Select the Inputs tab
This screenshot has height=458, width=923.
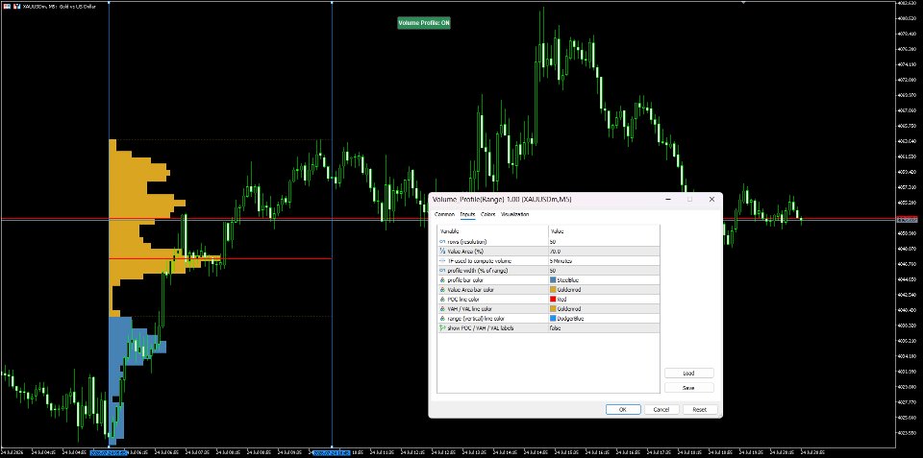click(x=467, y=214)
